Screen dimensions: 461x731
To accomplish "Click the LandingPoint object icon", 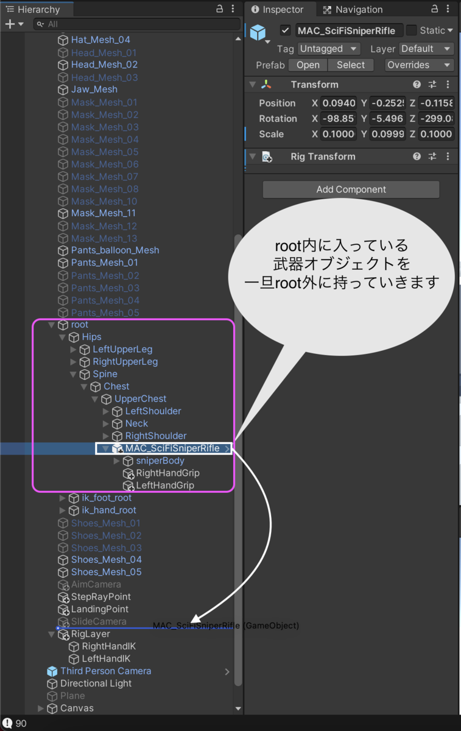I will pyautogui.click(x=63, y=609).
